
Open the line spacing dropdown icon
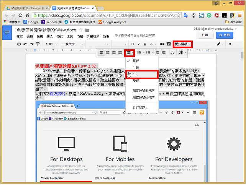[130, 53]
